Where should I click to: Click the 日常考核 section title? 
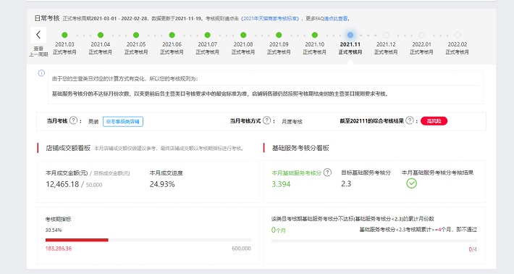[47, 18]
